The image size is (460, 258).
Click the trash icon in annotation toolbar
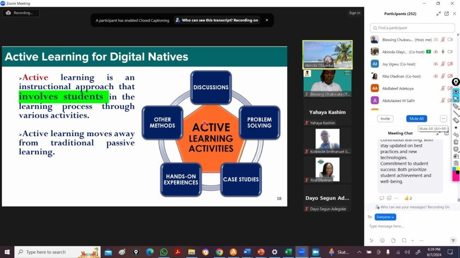pyautogui.click(x=456, y=142)
